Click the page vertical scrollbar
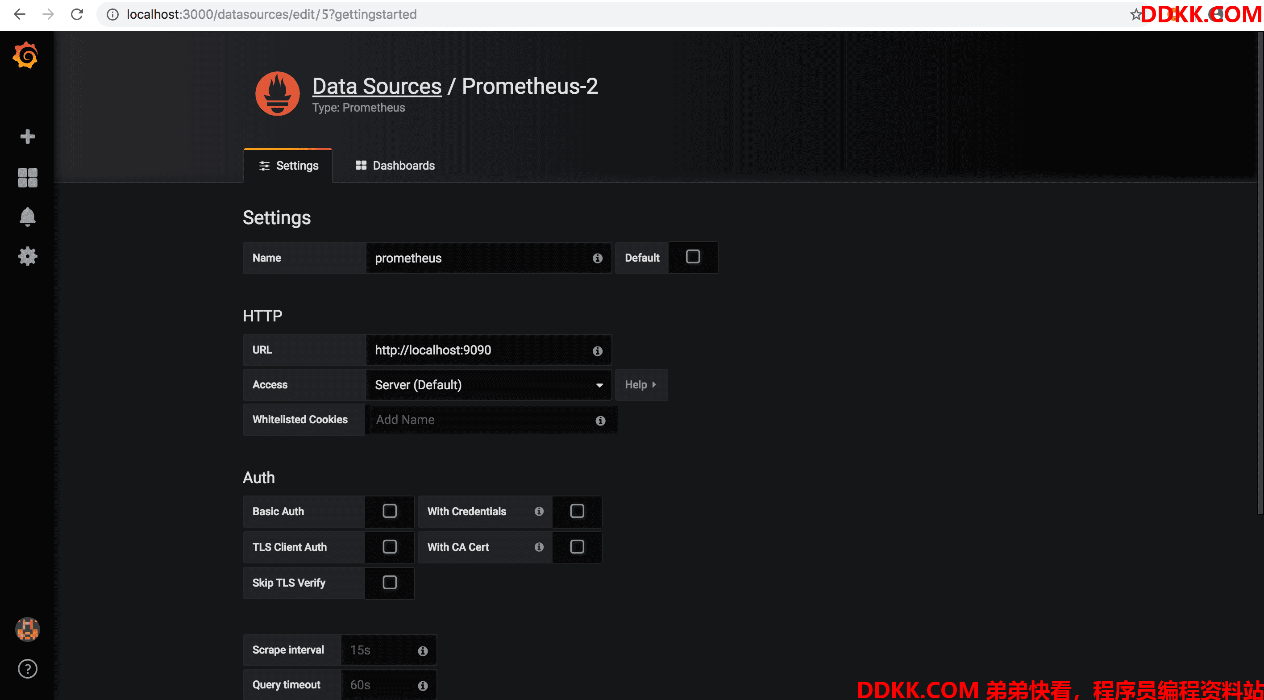 [x=1260, y=272]
